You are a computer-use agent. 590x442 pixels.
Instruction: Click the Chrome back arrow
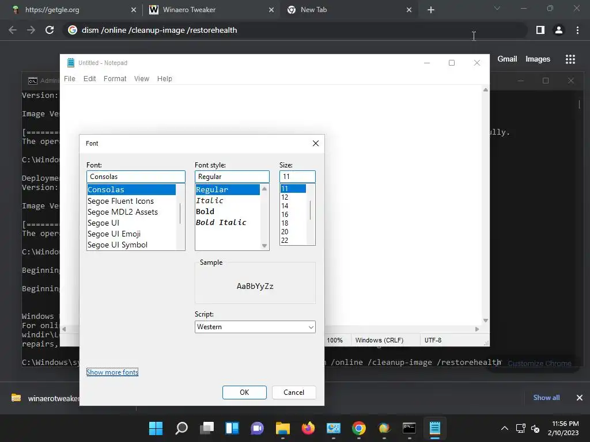[x=13, y=30]
